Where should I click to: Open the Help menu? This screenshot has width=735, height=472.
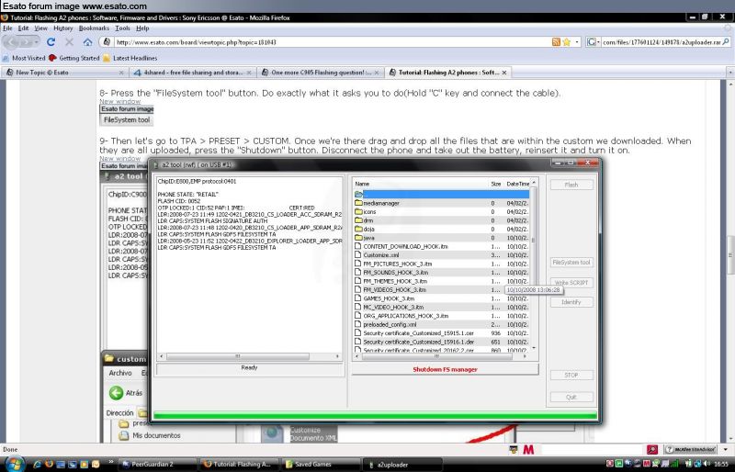pos(142,28)
